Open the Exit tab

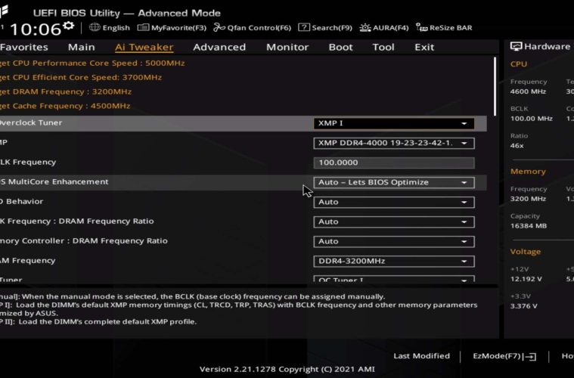424,47
